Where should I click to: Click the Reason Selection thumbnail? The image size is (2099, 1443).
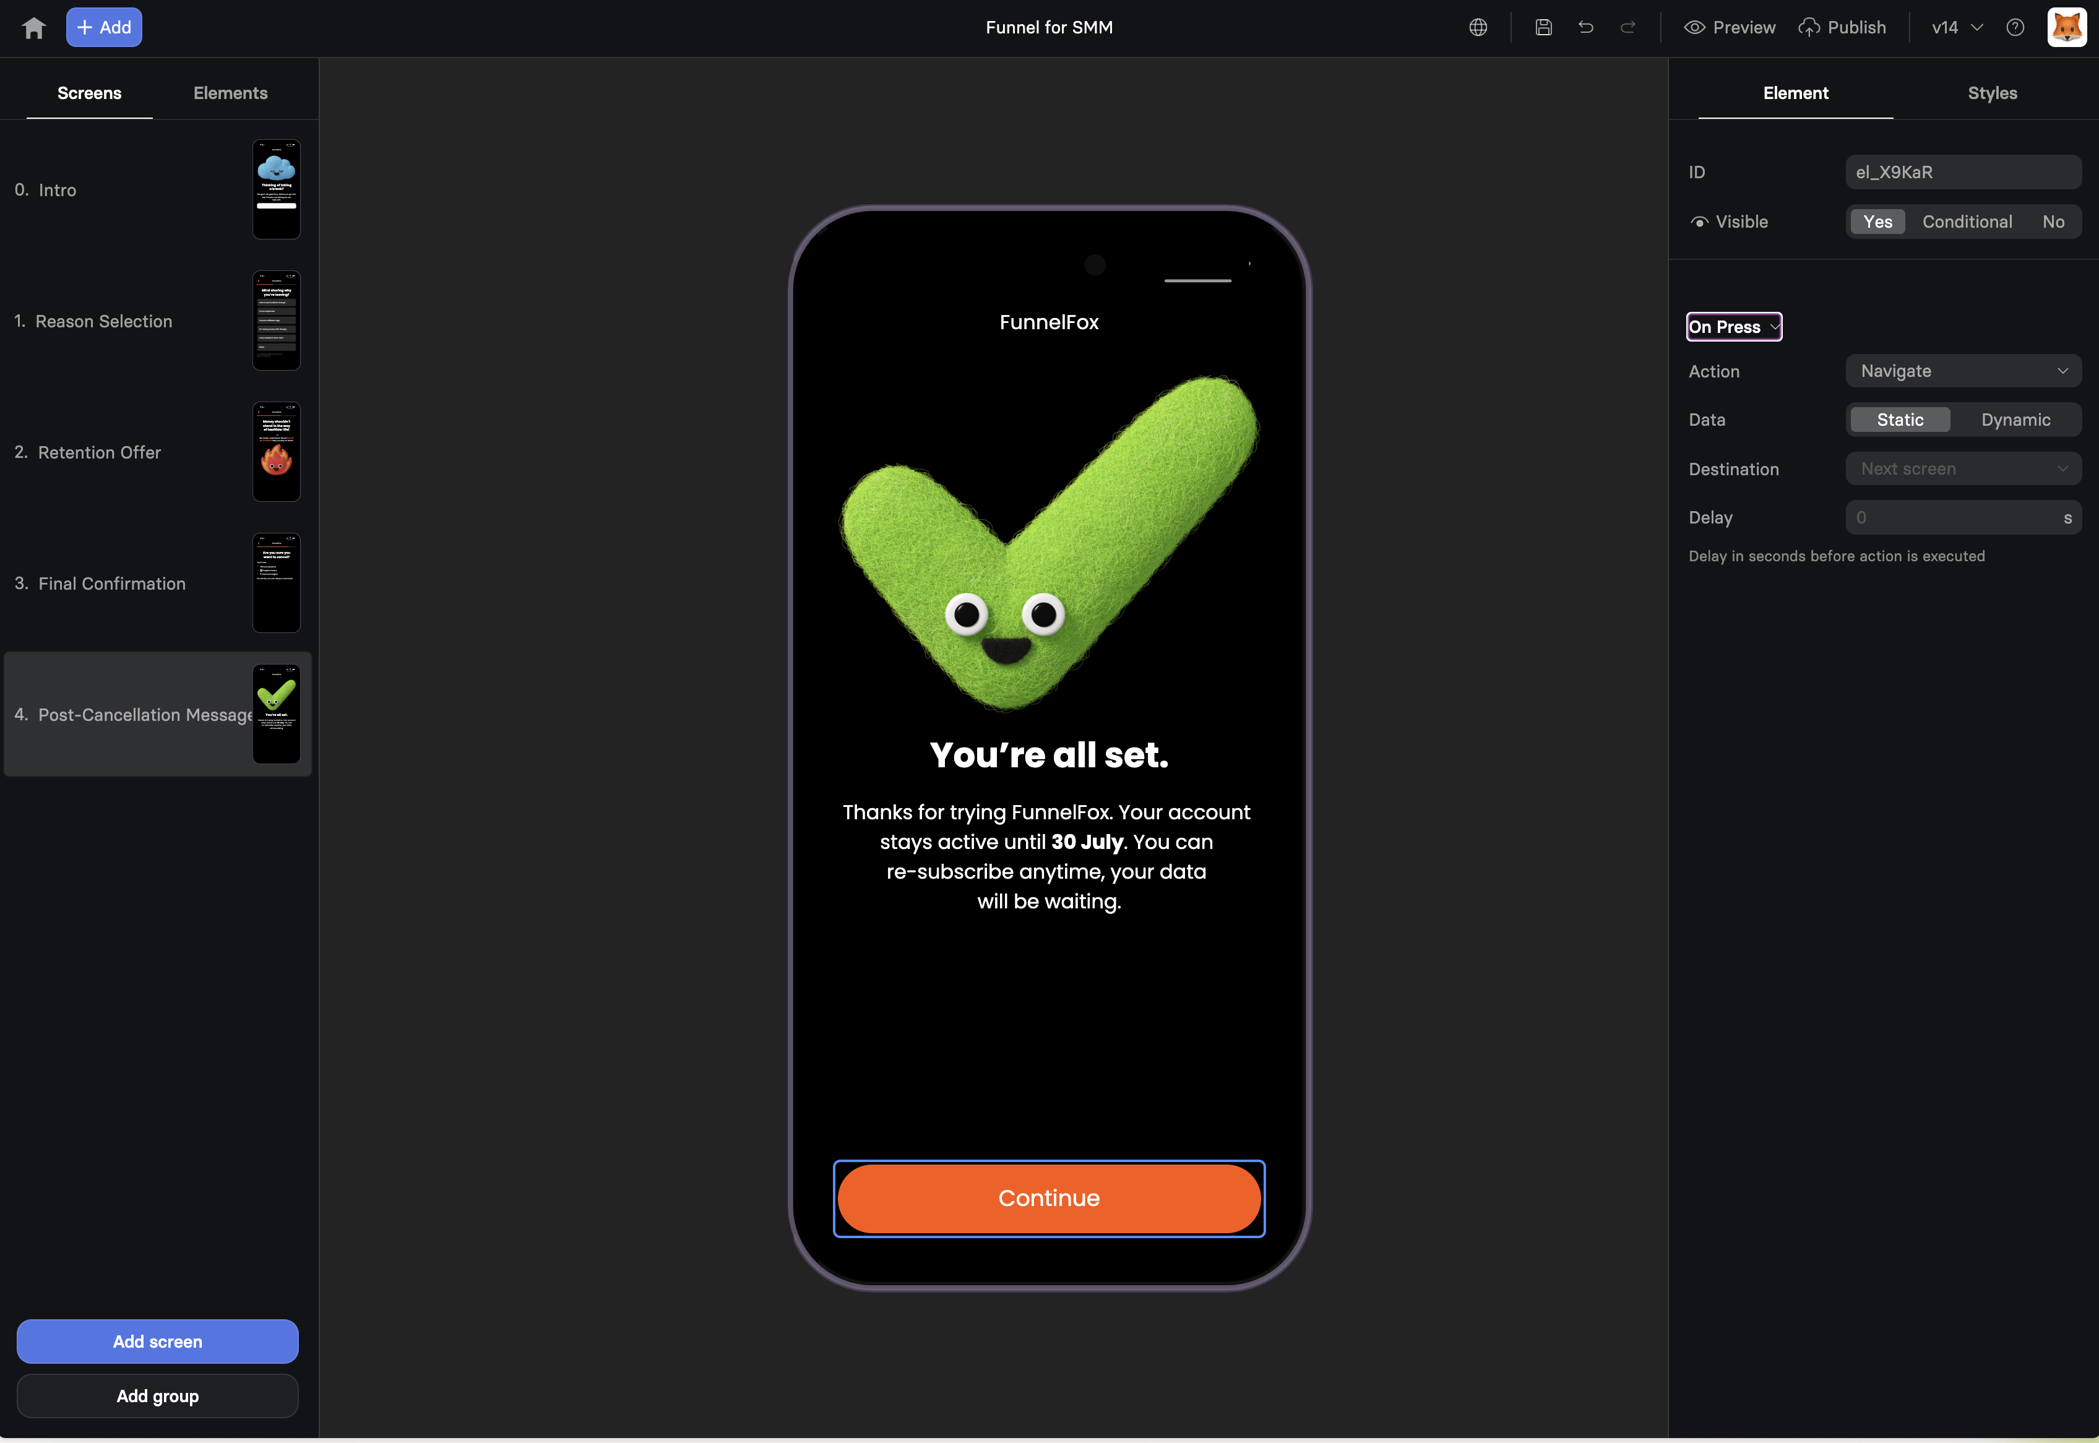pos(276,320)
